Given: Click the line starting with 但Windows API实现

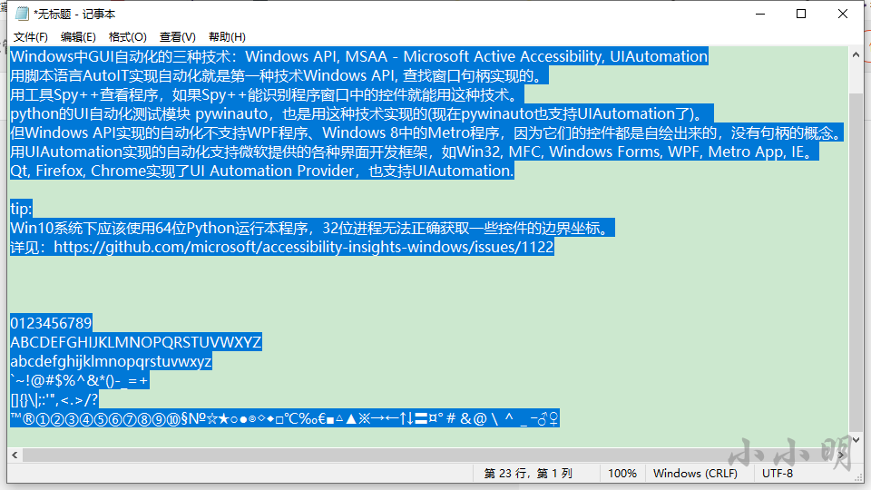Looking at the screenshot, I should click(x=426, y=132).
